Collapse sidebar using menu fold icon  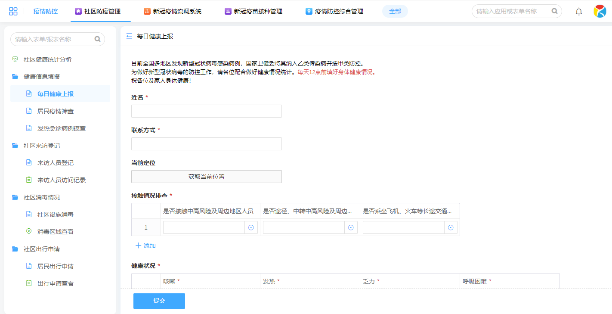point(129,36)
